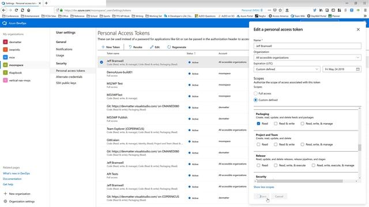Click the Regenerate toolbar button
Screen dimensions: 369x207
177,47
